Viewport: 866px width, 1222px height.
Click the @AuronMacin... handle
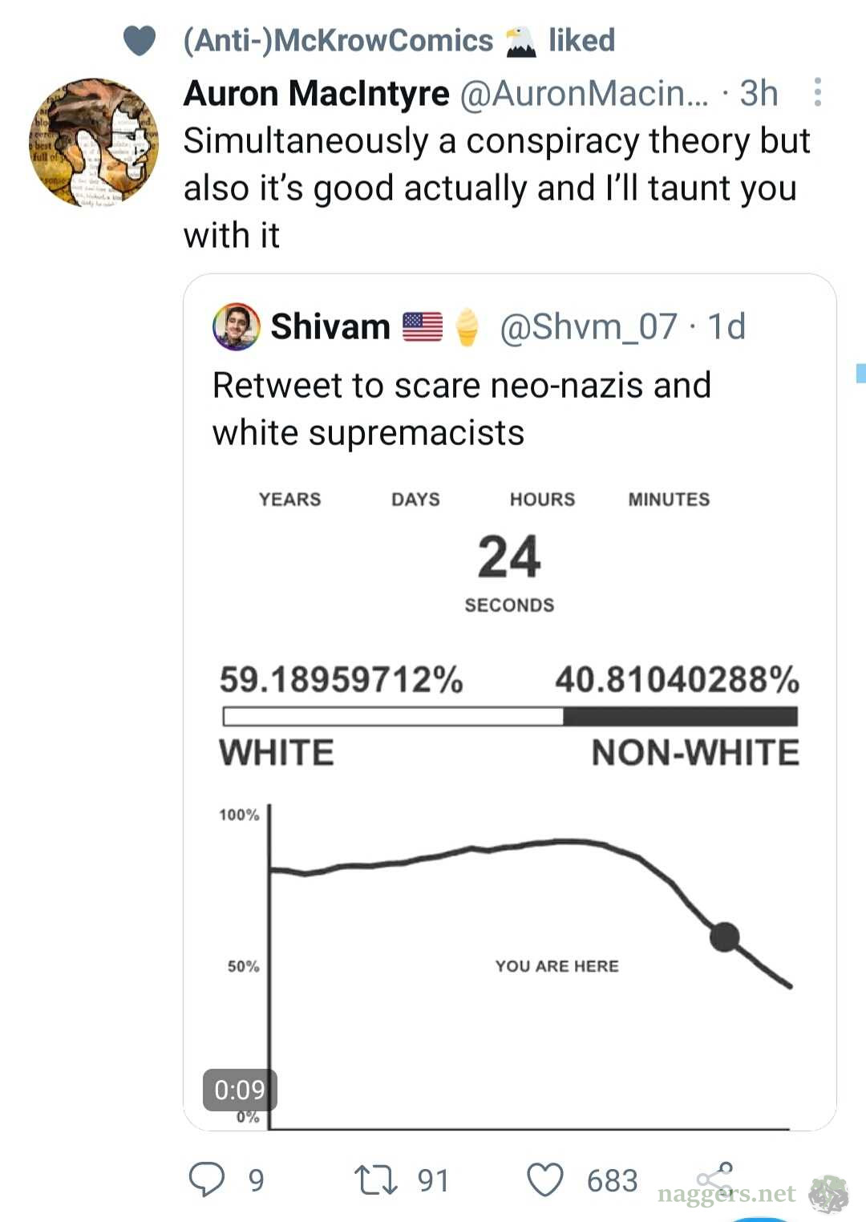584,94
